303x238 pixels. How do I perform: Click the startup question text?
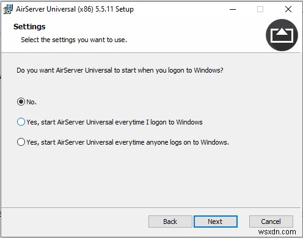point(120,70)
